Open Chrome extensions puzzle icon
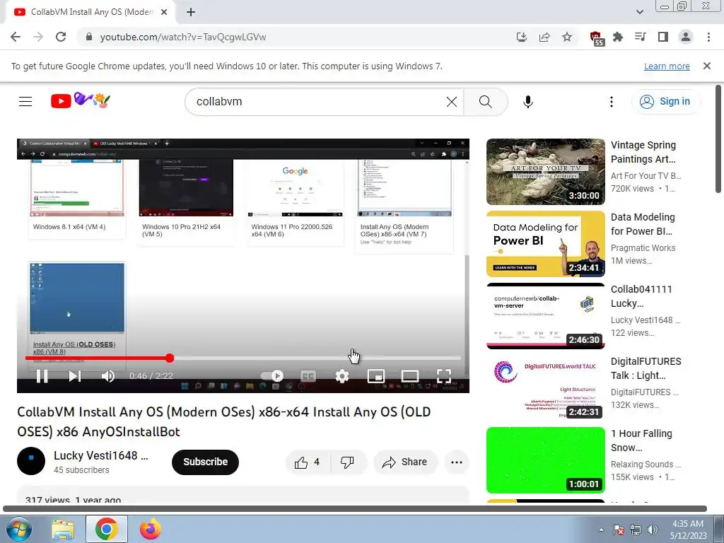This screenshot has height=543, width=724. tap(618, 37)
